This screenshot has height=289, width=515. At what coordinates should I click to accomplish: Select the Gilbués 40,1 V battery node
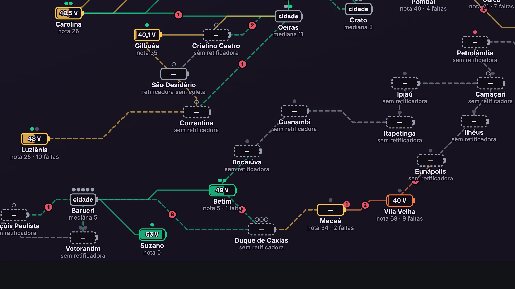tap(148, 35)
